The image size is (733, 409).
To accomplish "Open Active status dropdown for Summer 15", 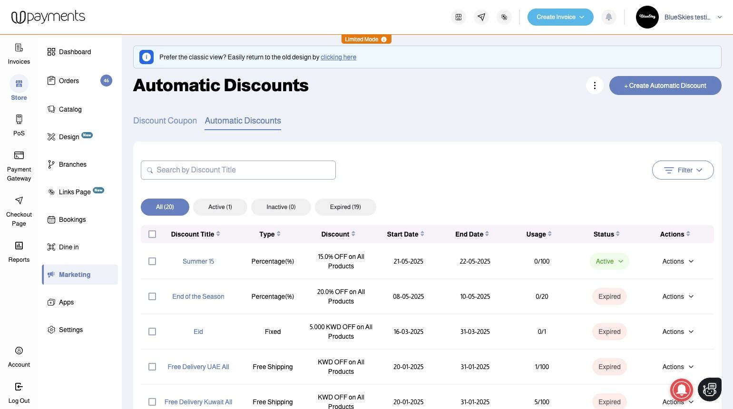I will point(609,261).
